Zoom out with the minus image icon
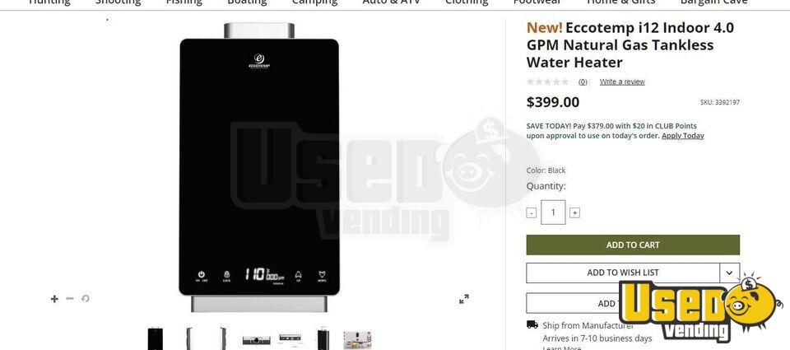 coord(70,299)
